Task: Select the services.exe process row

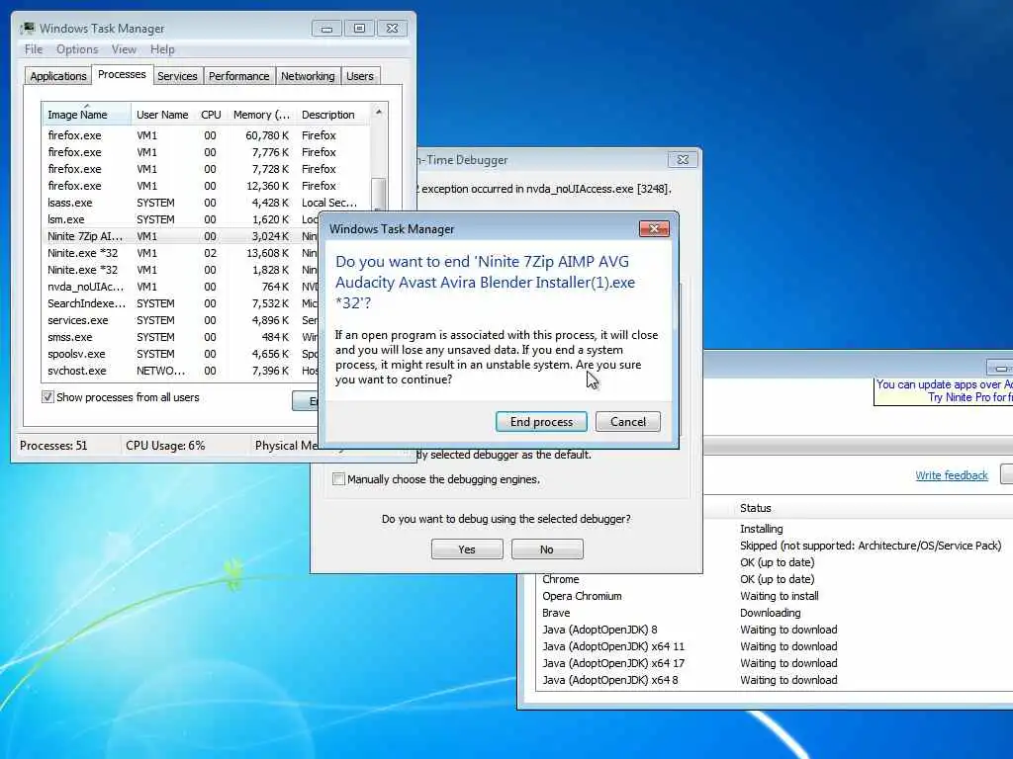Action: (x=181, y=320)
